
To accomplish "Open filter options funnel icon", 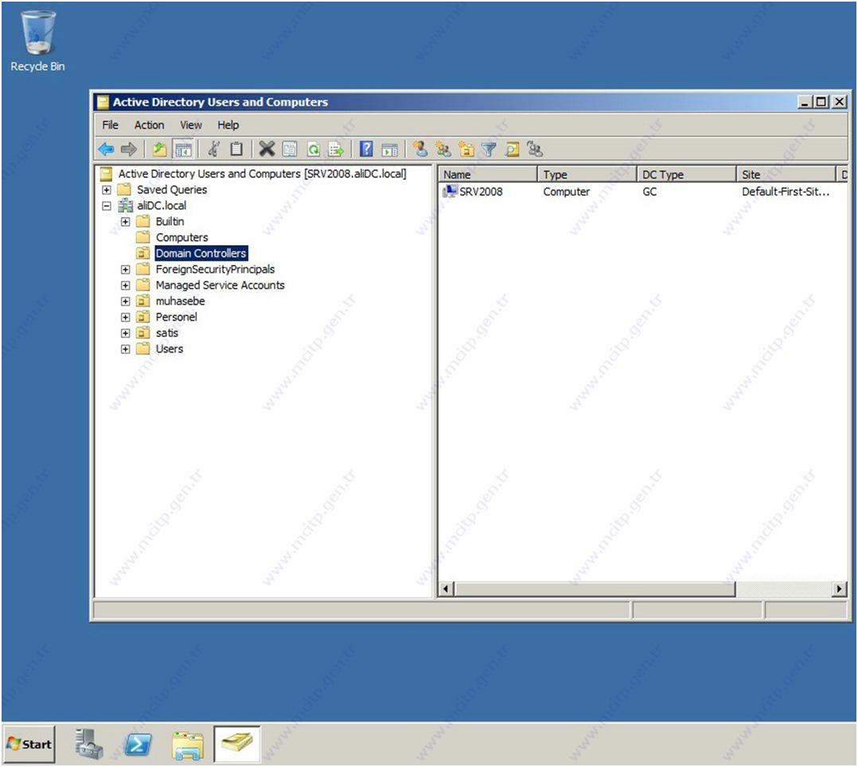I will click(489, 149).
